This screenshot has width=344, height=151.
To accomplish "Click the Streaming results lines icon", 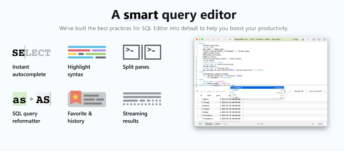I will (x=142, y=99).
